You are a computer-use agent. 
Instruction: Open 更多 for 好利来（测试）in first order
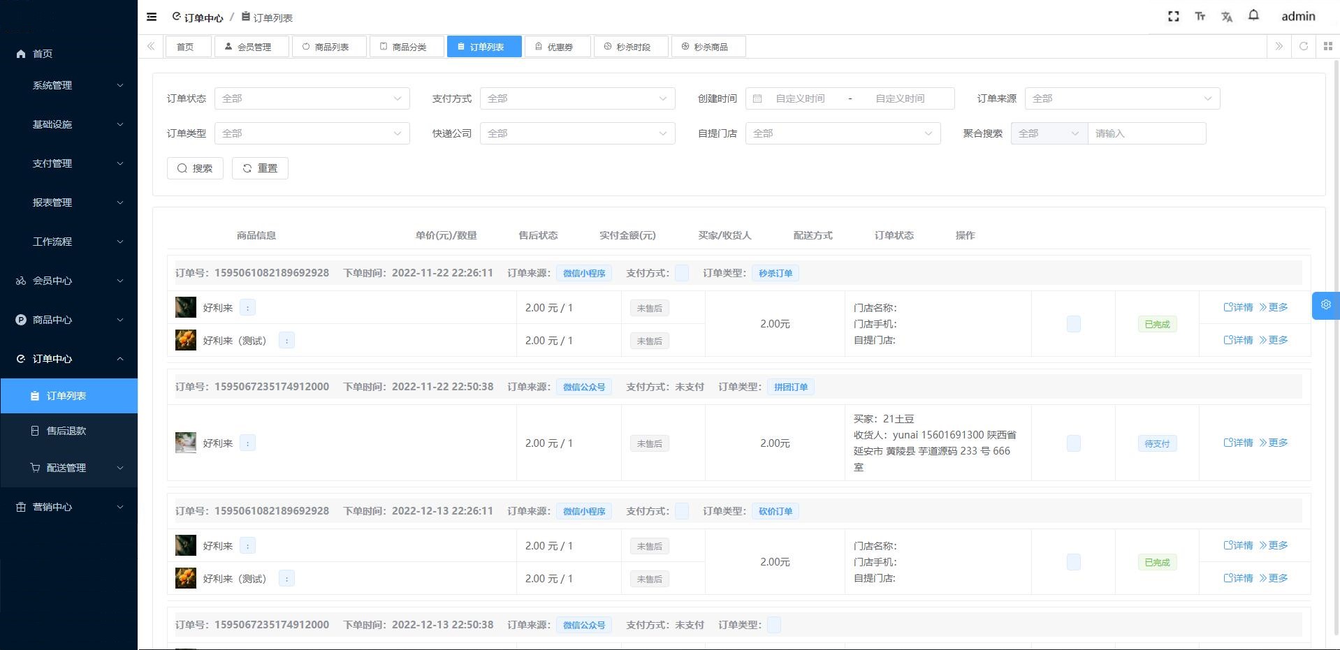(1274, 340)
